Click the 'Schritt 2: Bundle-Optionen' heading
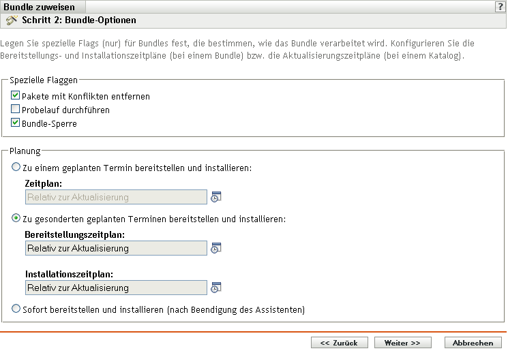This screenshot has height=353, width=508. pos(79,20)
